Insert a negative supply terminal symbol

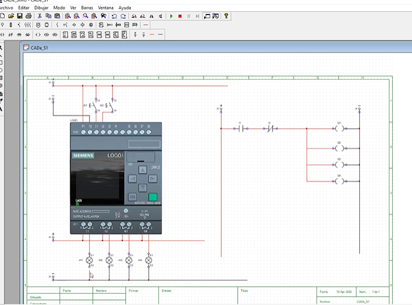143,34
